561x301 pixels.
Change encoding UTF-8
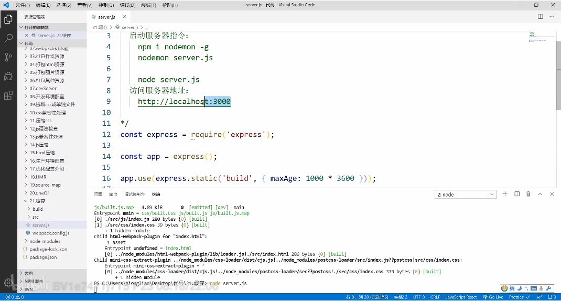[419, 297]
